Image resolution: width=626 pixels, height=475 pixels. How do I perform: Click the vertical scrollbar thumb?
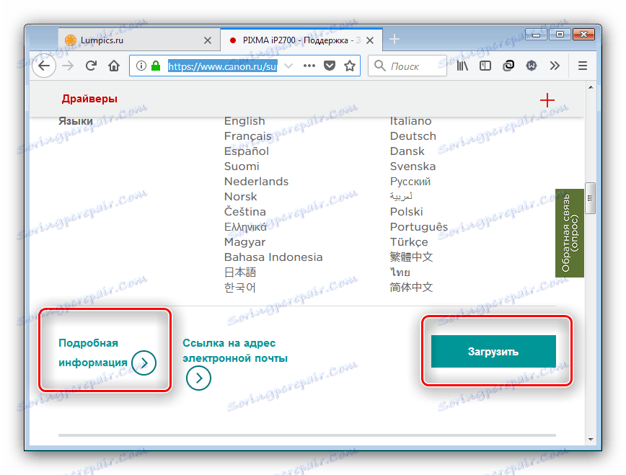[x=591, y=198]
